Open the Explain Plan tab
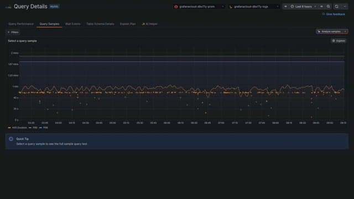The image size is (354, 199). coord(128,24)
